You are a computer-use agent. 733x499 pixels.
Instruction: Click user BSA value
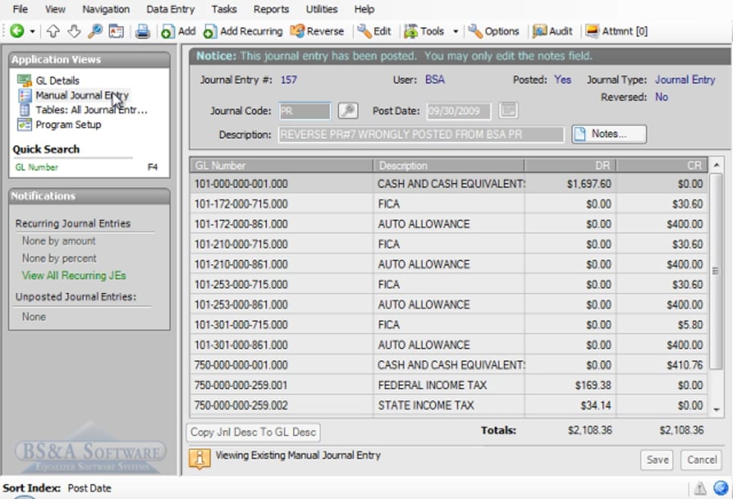pos(434,80)
